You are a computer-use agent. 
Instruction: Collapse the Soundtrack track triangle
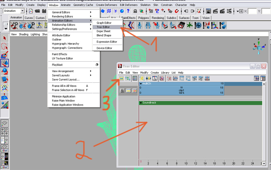[141, 103]
